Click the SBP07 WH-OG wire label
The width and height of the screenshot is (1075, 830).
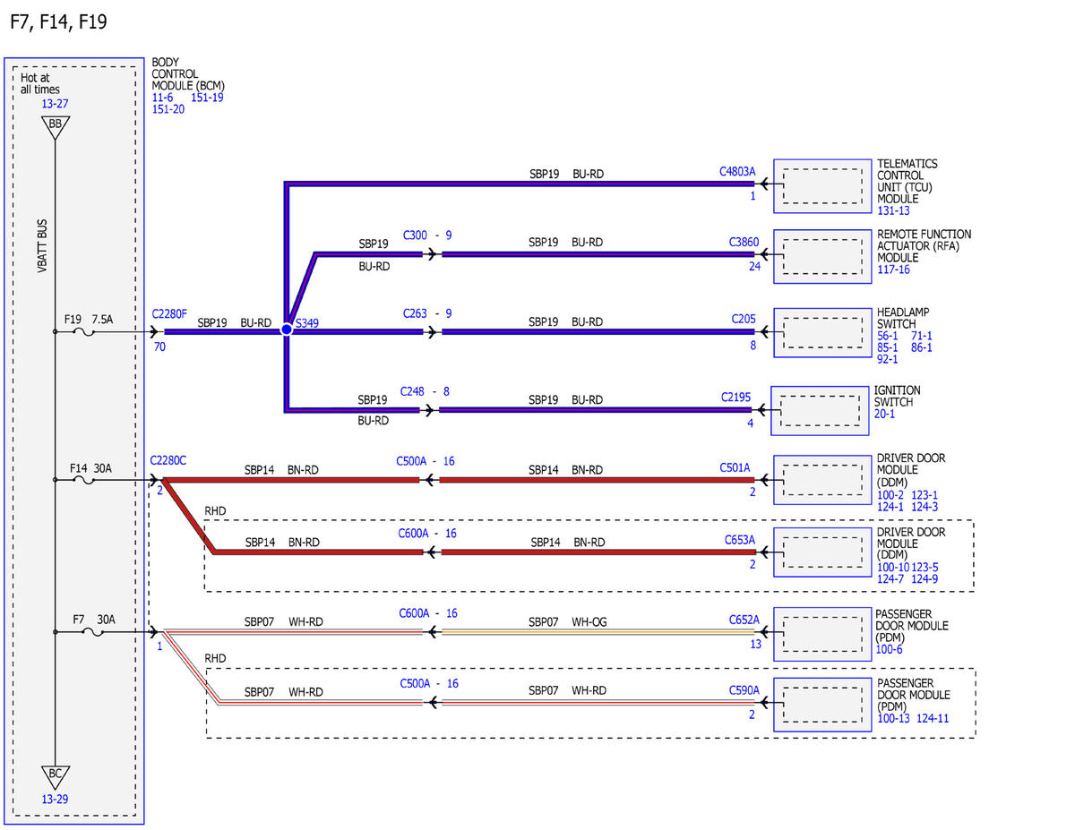[x=567, y=621]
